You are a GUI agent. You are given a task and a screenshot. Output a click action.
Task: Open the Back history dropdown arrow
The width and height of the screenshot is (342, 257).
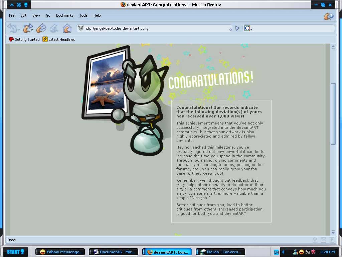tap(19, 29)
